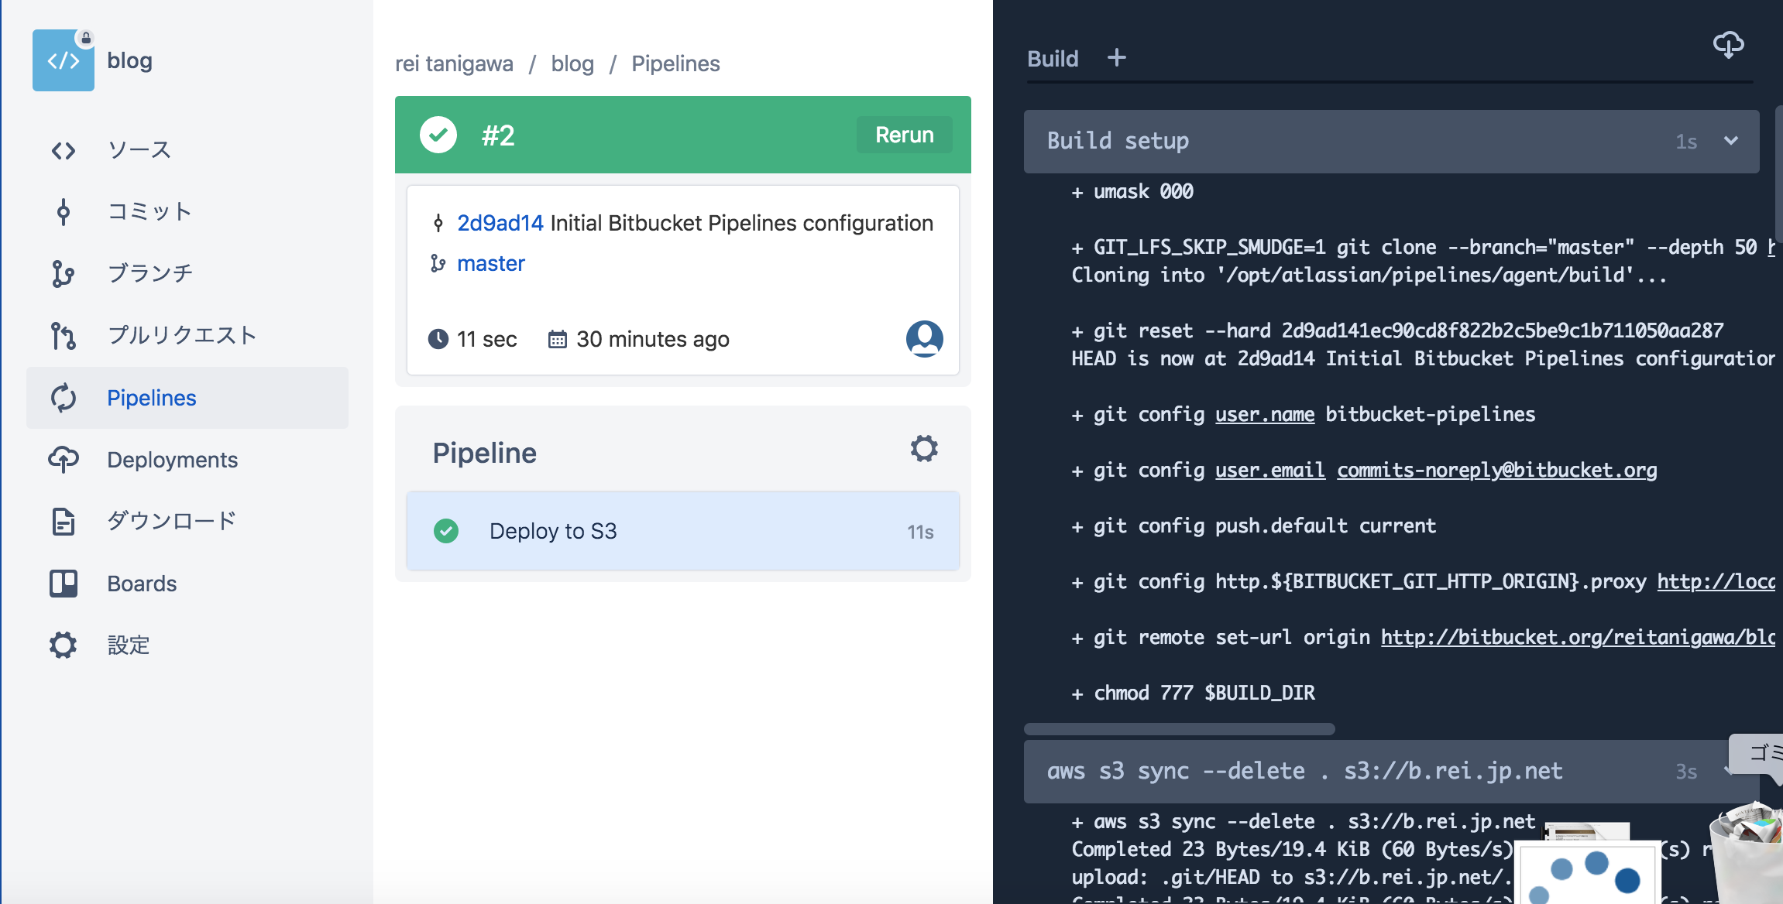Image resolution: width=1783 pixels, height=904 pixels.
Task: Click the blog repository avatar icon
Action: pyautogui.click(x=64, y=60)
